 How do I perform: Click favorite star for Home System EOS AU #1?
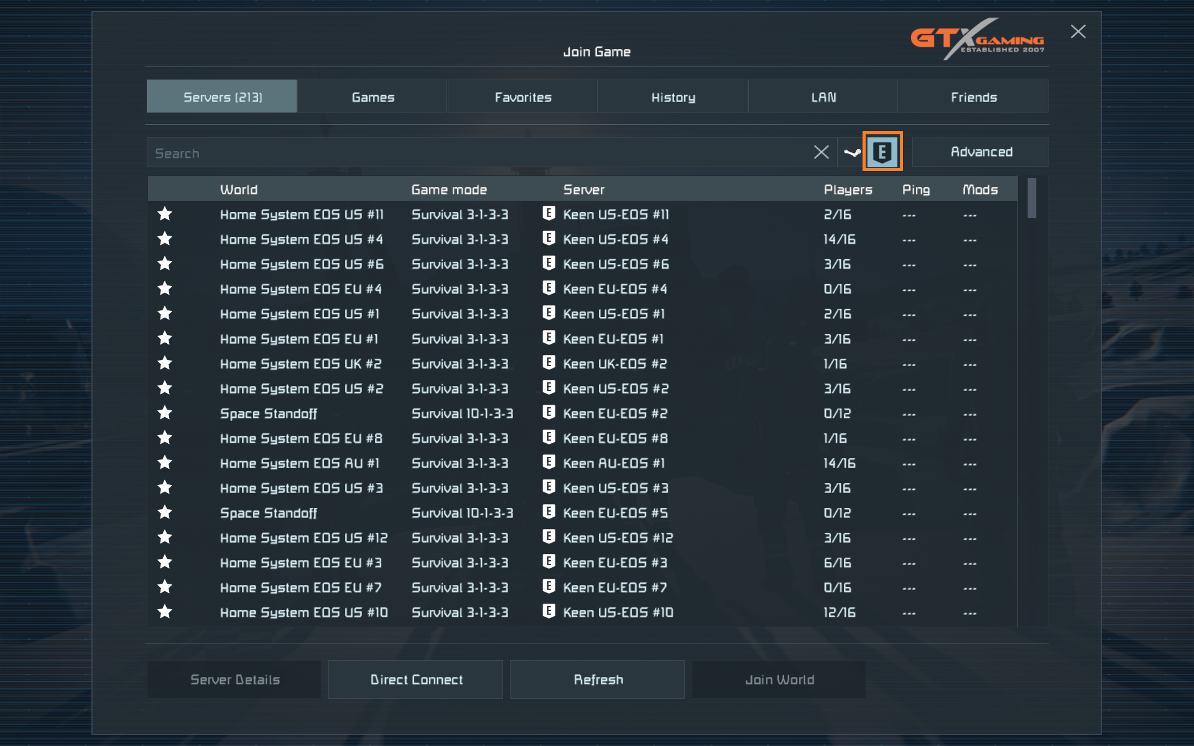(x=165, y=463)
